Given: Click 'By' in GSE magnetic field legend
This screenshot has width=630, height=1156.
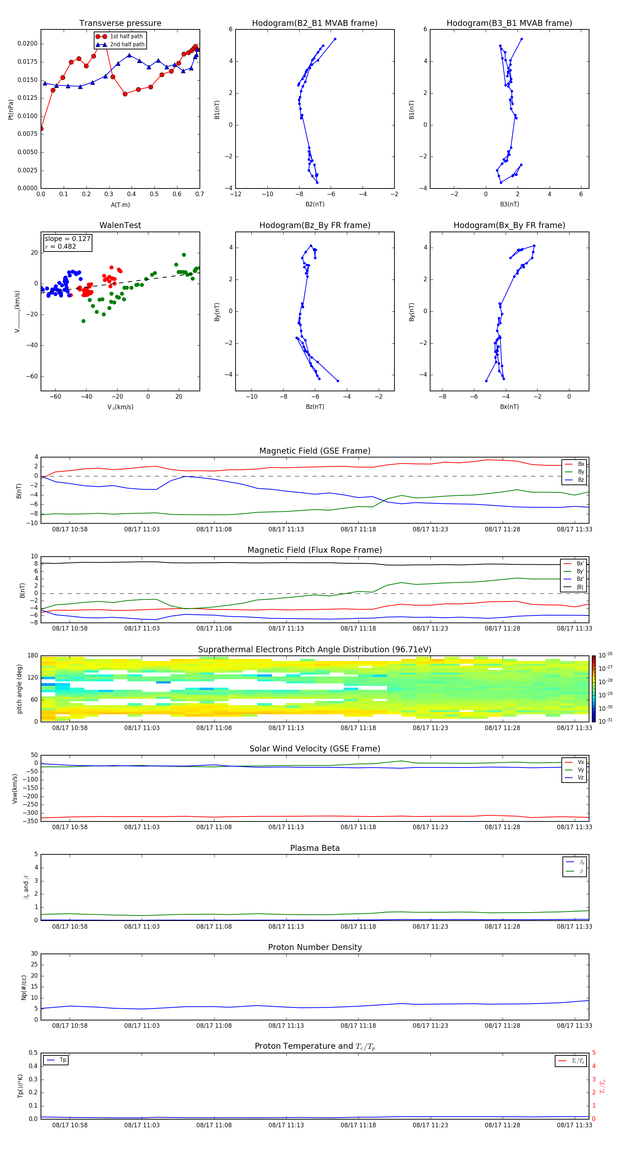Looking at the screenshot, I should [x=574, y=472].
